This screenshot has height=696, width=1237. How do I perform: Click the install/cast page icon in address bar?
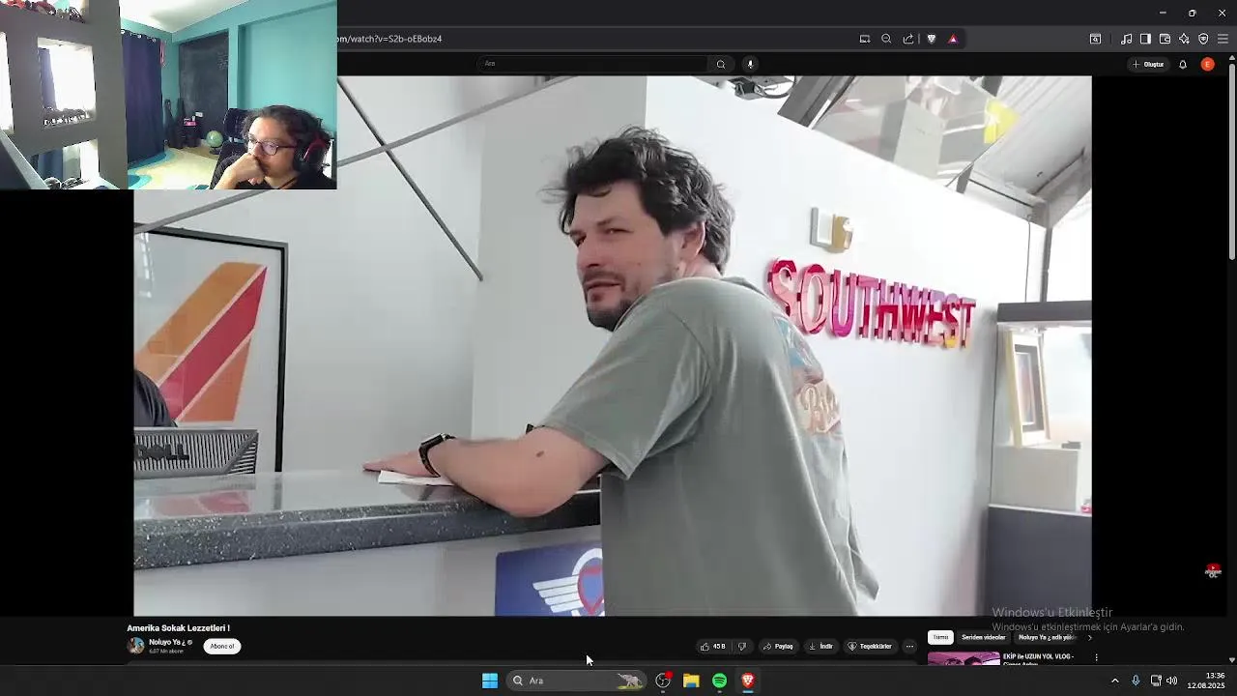864,39
